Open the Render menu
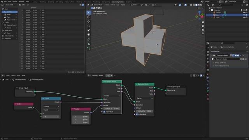This screenshot has height=140, width=249. tap(15, 2)
